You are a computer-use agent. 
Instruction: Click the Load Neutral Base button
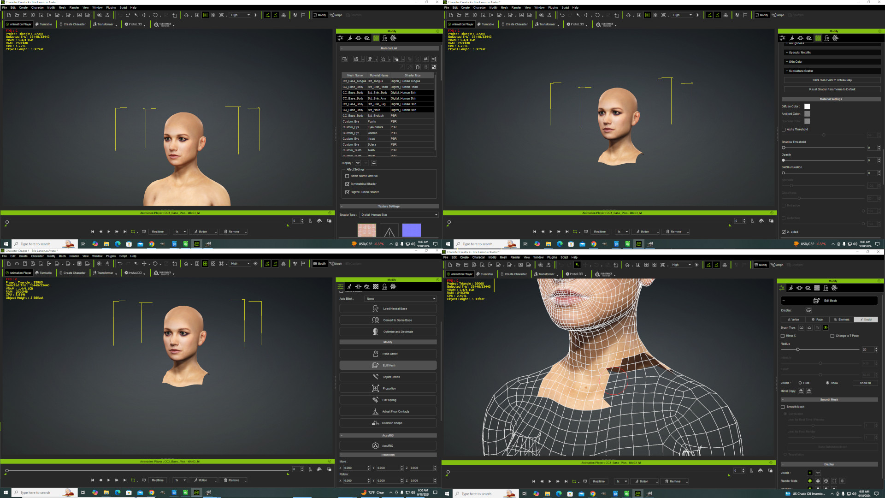(388, 309)
